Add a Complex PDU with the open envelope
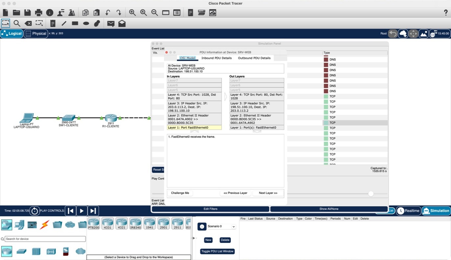 tap(122, 23)
